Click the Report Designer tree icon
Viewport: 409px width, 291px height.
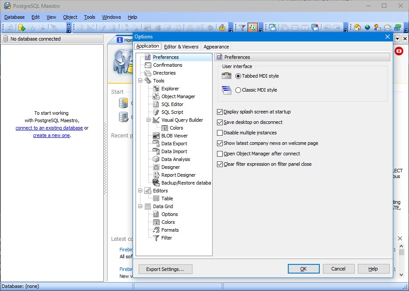[x=156, y=175]
